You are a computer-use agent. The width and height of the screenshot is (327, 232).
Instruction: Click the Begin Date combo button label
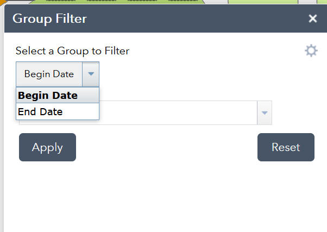click(x=49, y=74)
